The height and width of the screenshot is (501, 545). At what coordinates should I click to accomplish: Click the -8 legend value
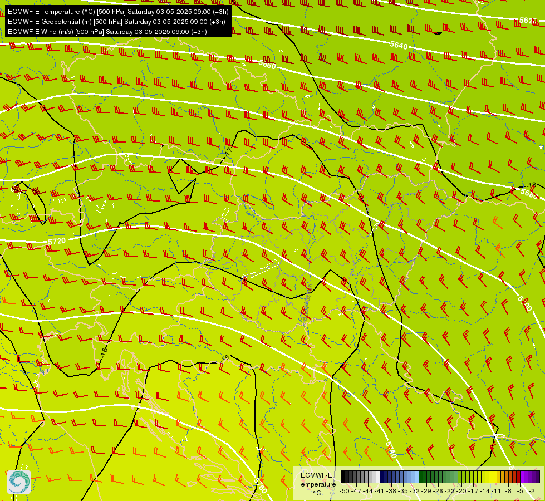tap(508, 491)
